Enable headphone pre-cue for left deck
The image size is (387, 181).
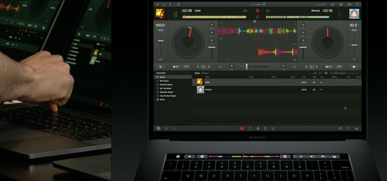tap(220, 67)
